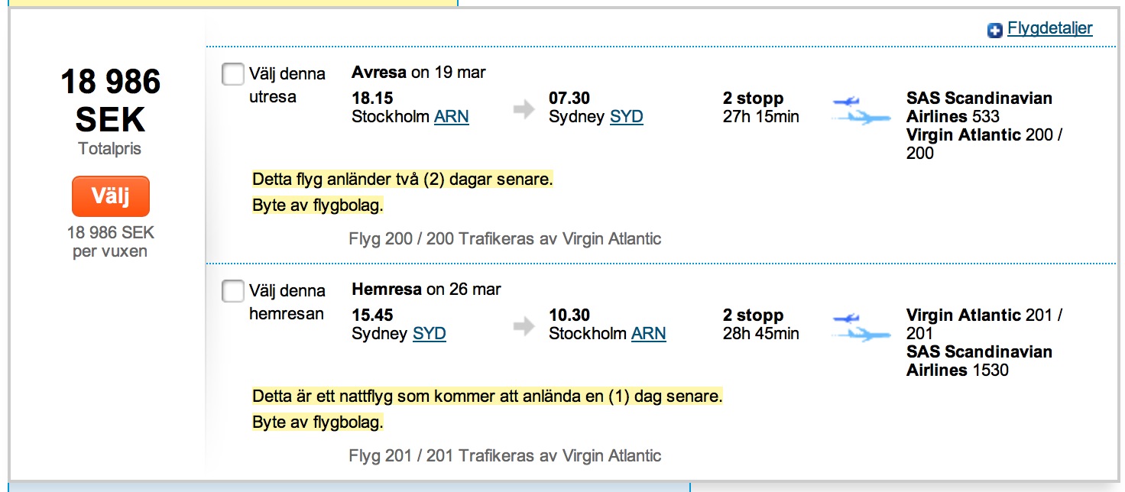Tick the 'Välj denna utresa' checkbox

pos(232,74)
